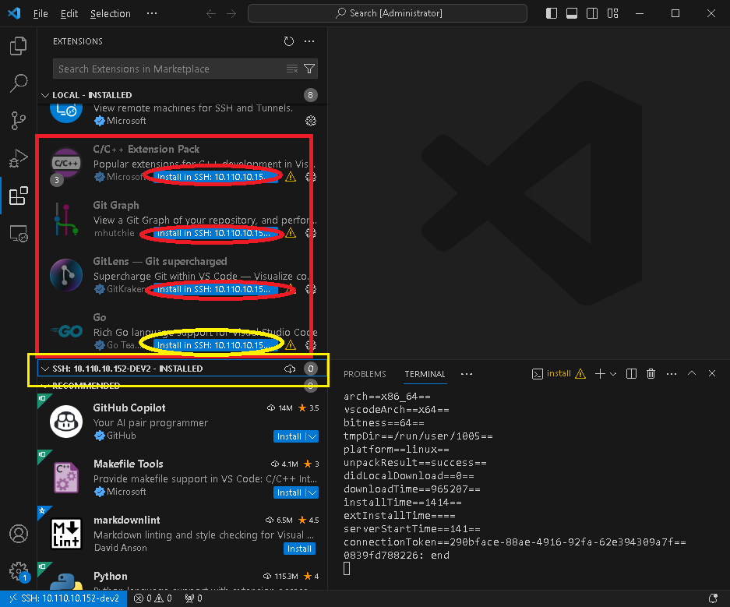Image resolution: width=730 pixels, height=607 pixels.
Task: Toggle the secondary side bar
Action: [593, 13]
